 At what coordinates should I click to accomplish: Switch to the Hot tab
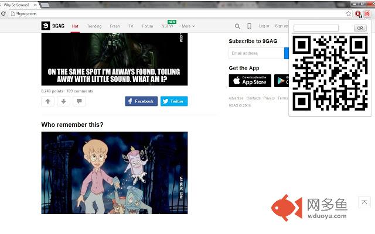(x=75, y=26)
